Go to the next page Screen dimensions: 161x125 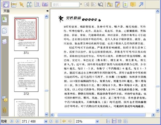click(51, 121)
